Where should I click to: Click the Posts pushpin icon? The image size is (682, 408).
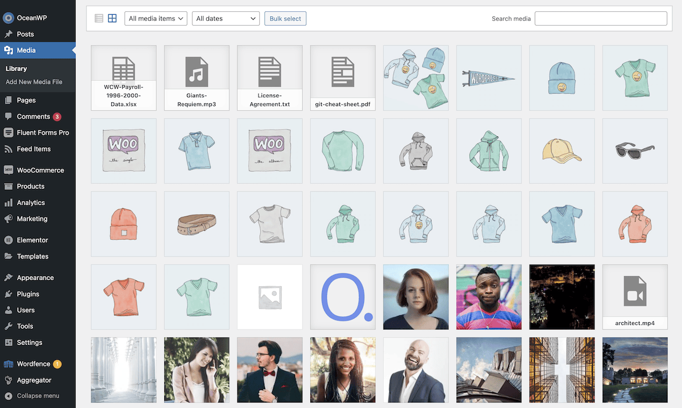(x=8, y=34)
